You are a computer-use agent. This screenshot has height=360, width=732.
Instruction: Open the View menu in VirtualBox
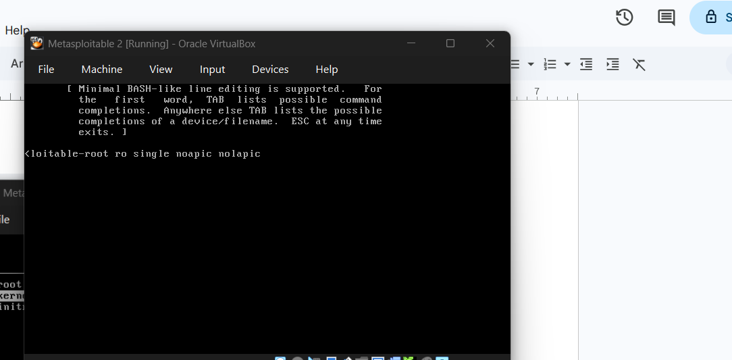(161, 70)
